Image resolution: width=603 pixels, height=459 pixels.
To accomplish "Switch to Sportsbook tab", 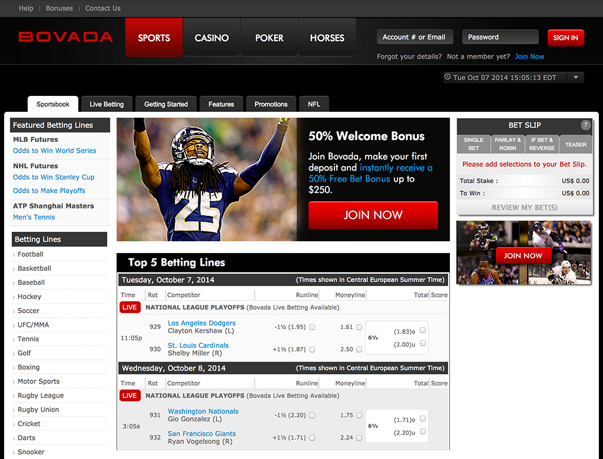I will coord(52,104).
